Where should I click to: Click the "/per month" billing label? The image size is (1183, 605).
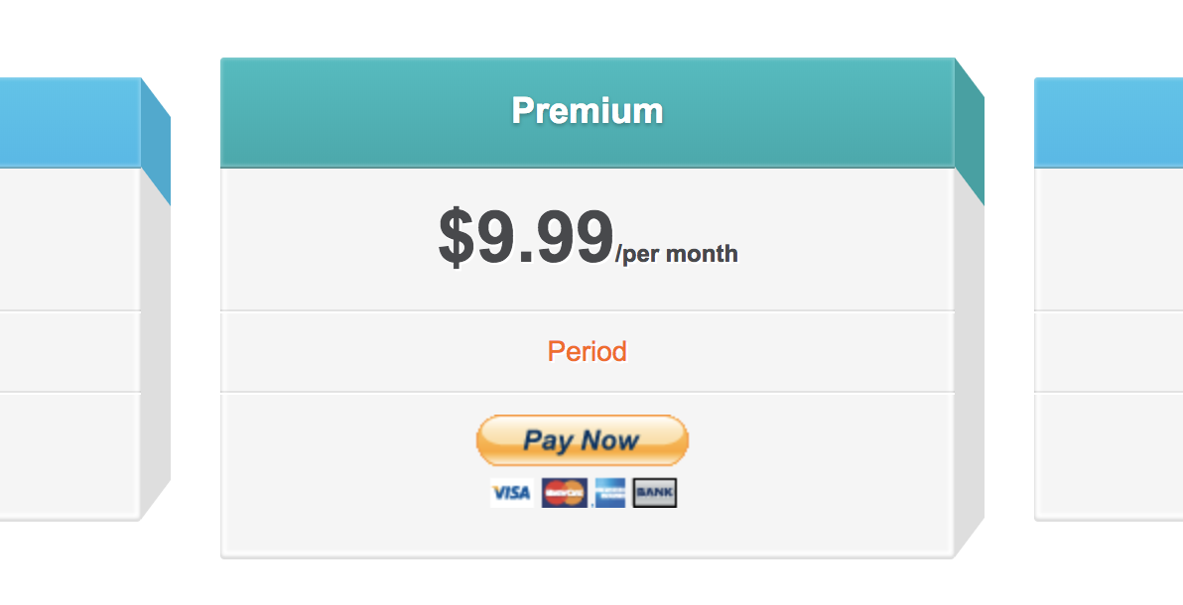(677, 254)
